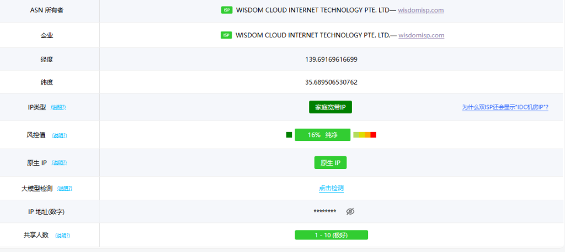Click the green 原生 IP badge
Image resolution: width=565 pixels, height=252 pixels.
330,163
